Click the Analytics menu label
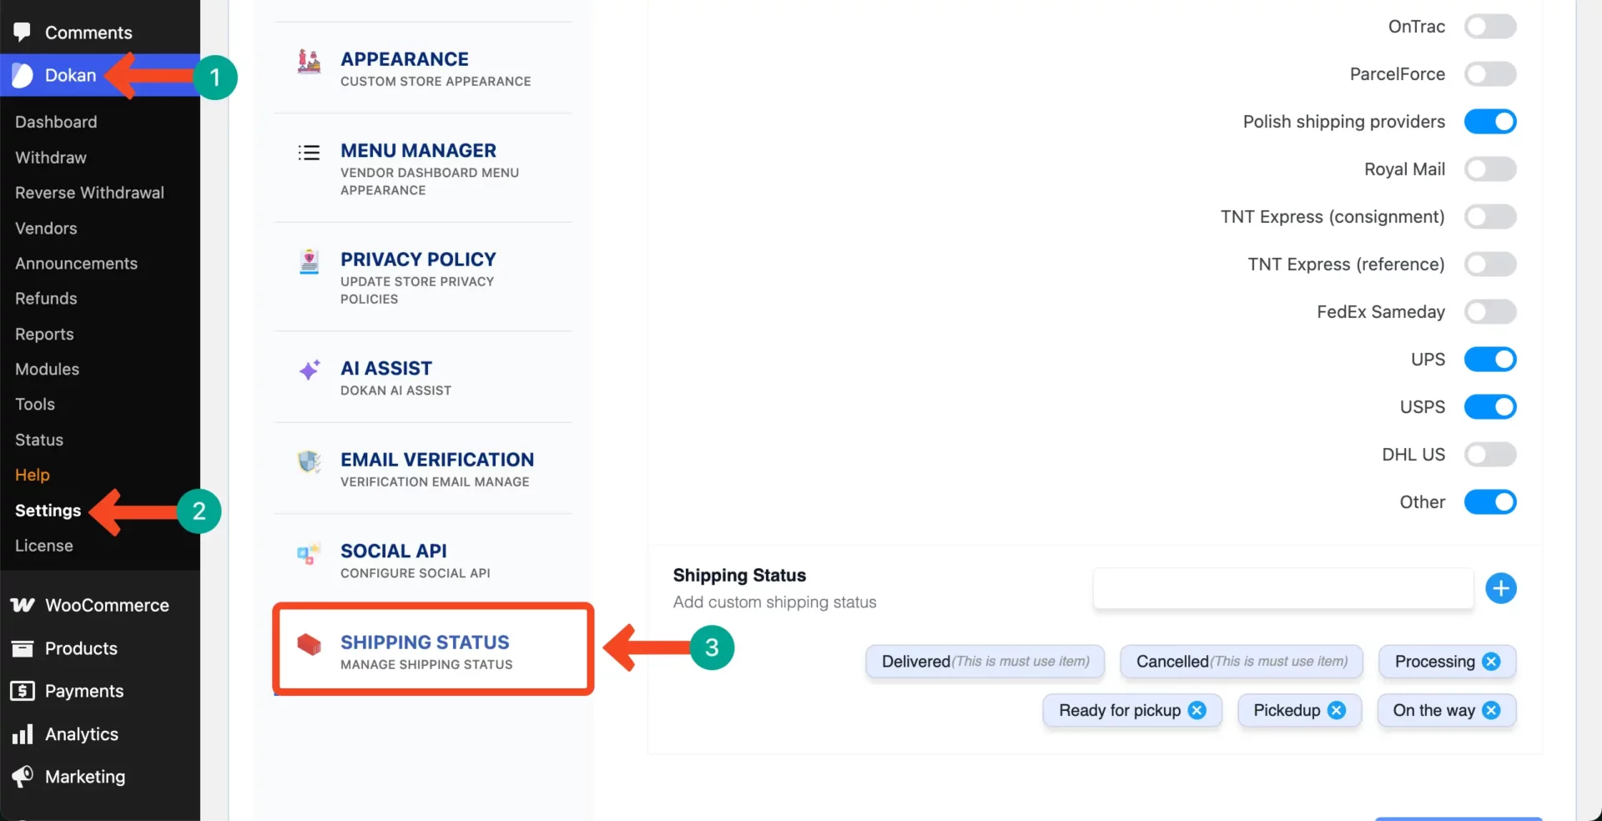The width and height of the screenshot is (1602, 821). [82, 734]
